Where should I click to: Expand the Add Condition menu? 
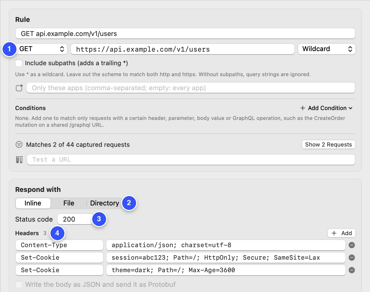326,108
